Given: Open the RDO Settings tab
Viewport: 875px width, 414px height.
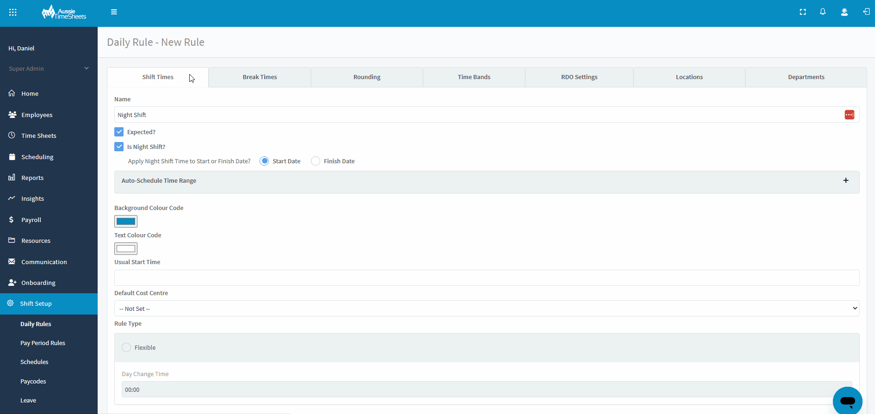Looking at the screenshot, I should coord(579,77).
